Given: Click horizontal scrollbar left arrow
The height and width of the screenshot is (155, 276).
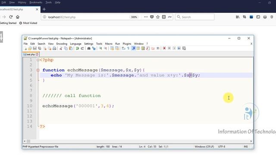Looking at the screenshot, I should pyautogui.click(x=25, y=141).
